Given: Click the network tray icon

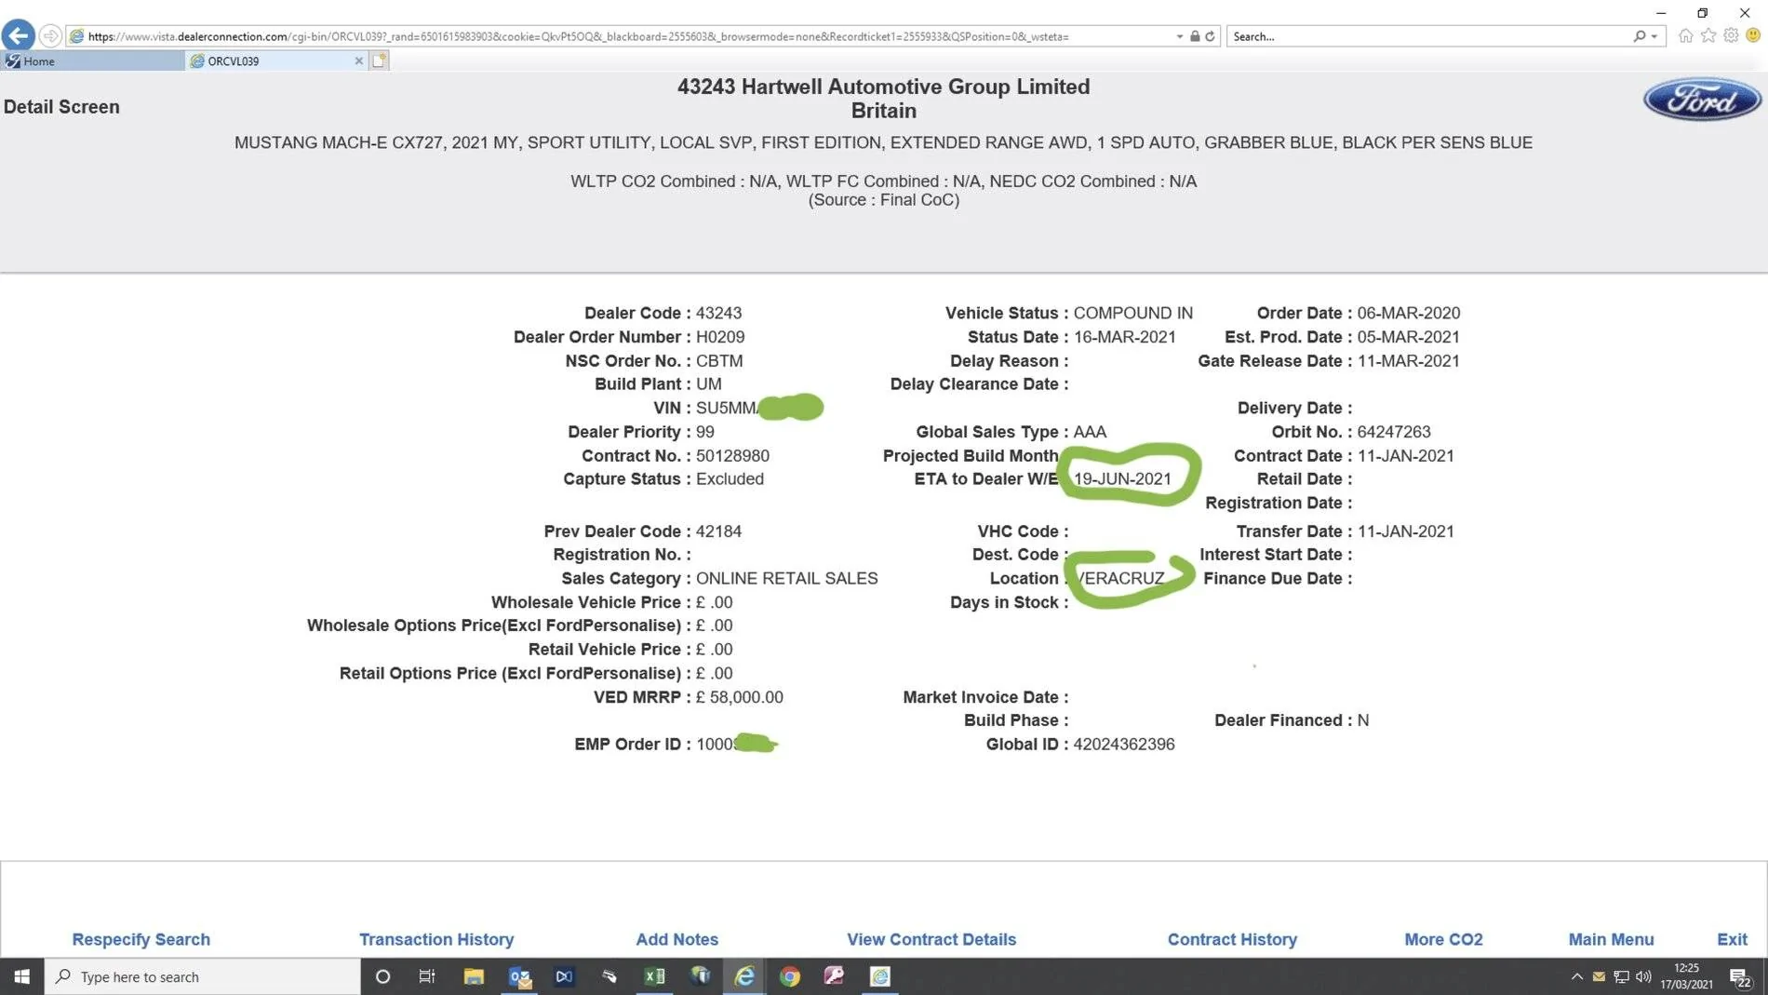Looking at the screenshot, I should point(1621,976).
